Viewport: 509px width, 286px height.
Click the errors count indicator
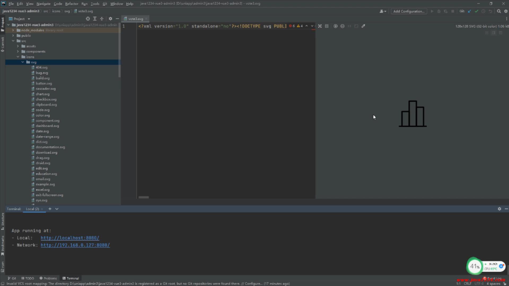(292, 26)
